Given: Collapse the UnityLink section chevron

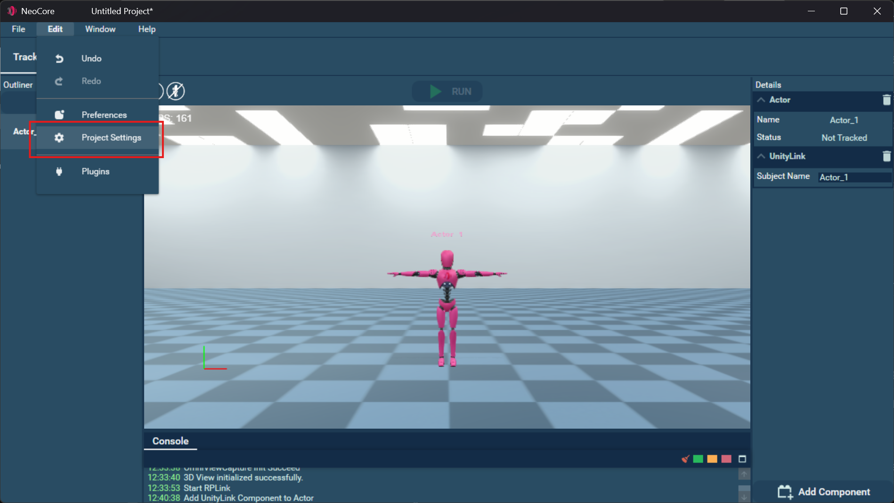Looking at the screenshot, I should point(761,156).
